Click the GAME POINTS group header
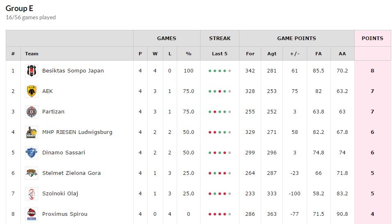392x224 pixels. click(297, 38)
